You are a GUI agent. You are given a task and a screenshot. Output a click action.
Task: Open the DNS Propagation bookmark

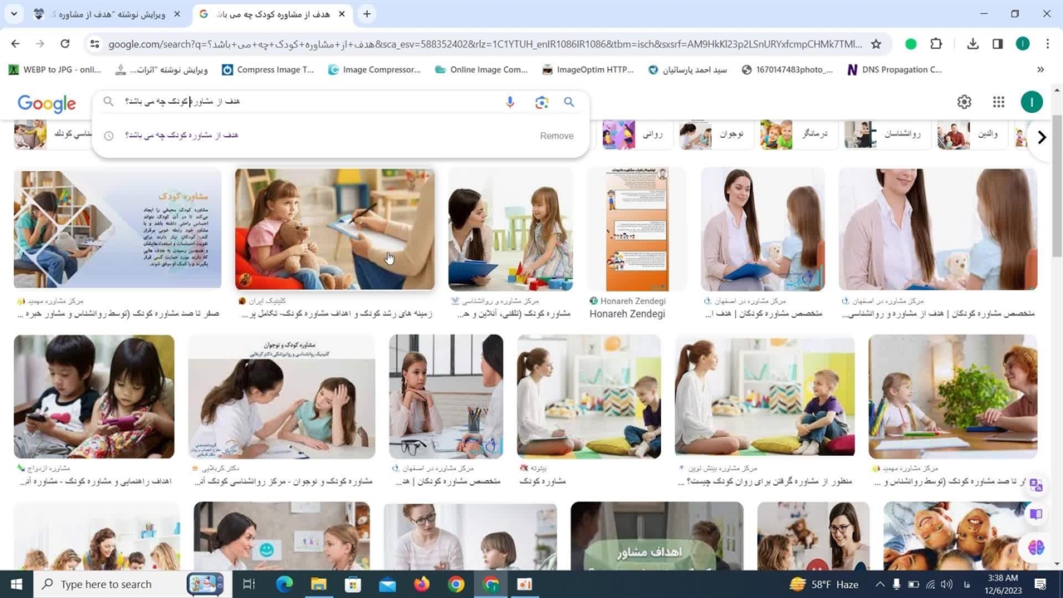tap(894, 70)
